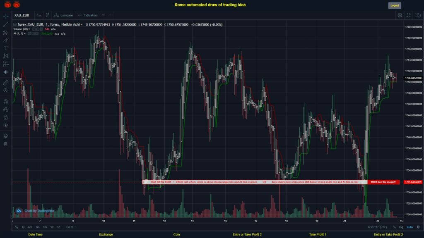Remove the Volume indicator
This screenshot has height=238, width=424.
click(41, 29)
